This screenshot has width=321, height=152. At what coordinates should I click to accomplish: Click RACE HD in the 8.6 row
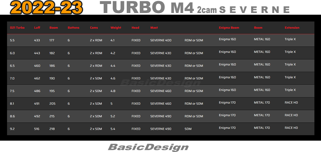tap(291, 115)
